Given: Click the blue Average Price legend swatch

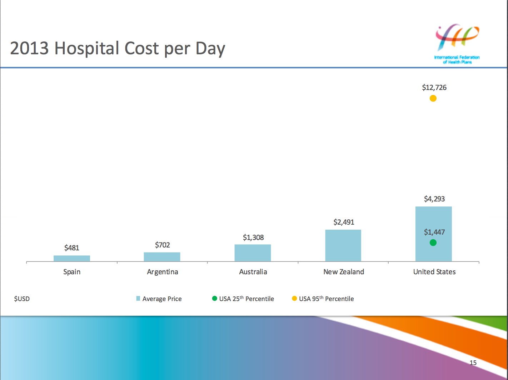Looking at the screenshot, I should [138, 299].
